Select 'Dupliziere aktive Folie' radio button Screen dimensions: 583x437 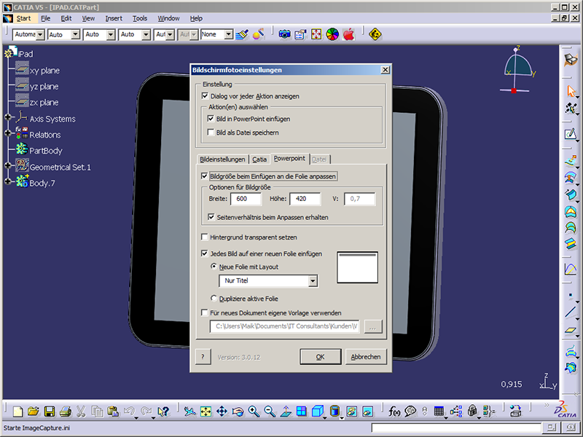(214, 298)
